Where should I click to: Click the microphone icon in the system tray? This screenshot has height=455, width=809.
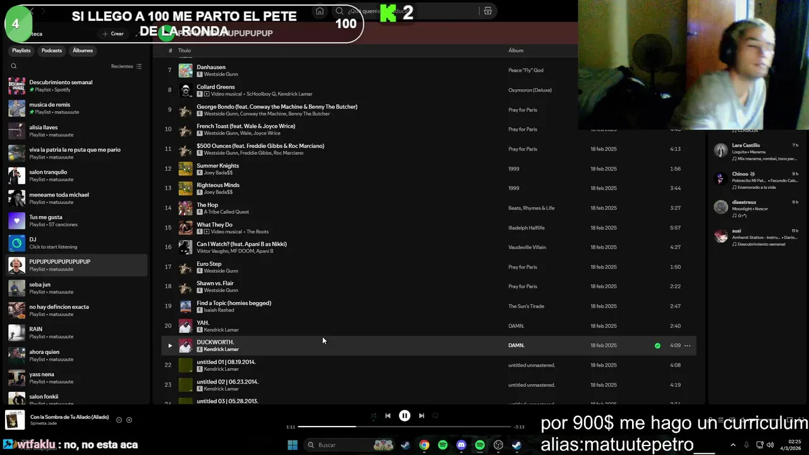click(x=746, y=445)
